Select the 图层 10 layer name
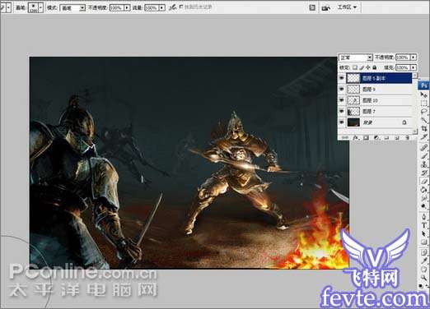This screenshot has width=430, height=309. (x=370, y=100)
